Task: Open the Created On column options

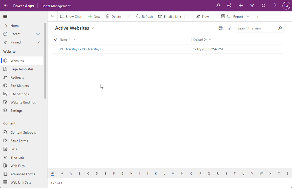Action: (x=210, y=39)
